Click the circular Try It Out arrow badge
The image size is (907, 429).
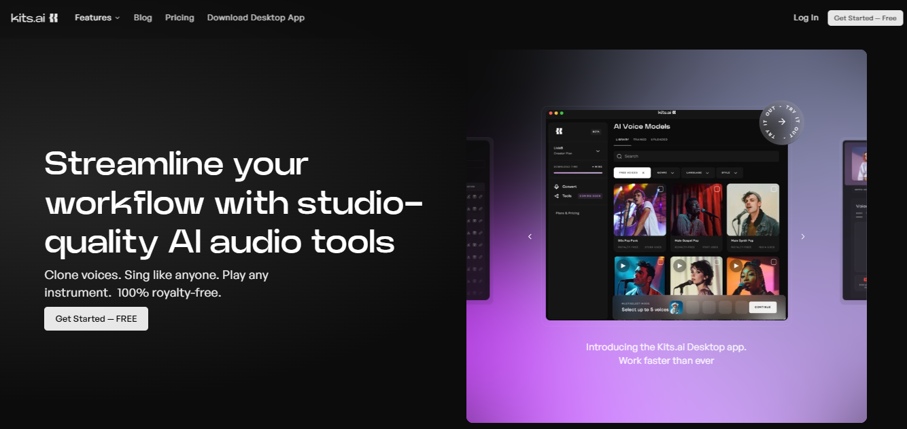tap(781, 122)
